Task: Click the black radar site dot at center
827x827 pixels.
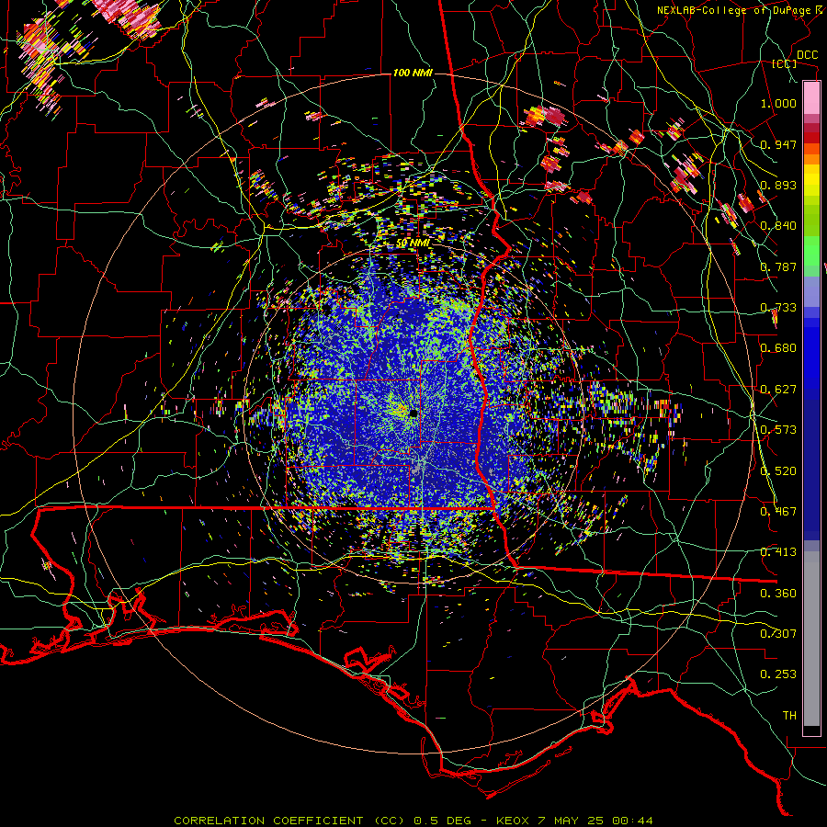Action: [413, 413]
